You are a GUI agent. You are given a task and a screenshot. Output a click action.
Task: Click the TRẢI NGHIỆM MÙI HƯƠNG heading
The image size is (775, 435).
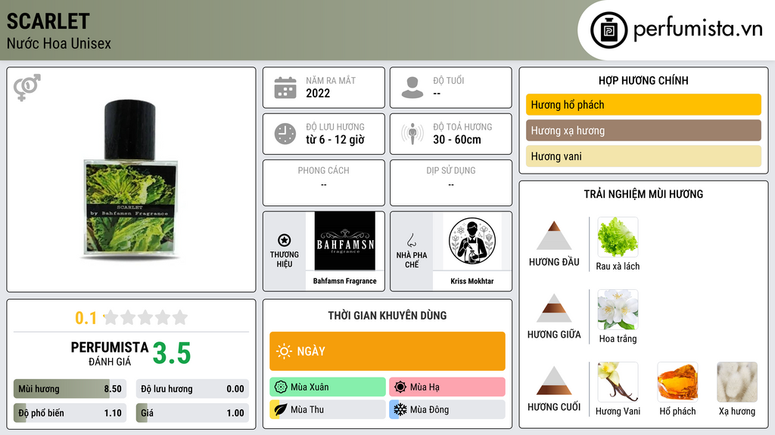[x=643, y=194]
